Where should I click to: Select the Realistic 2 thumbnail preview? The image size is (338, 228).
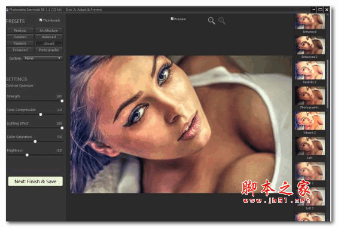pos(310,70)
